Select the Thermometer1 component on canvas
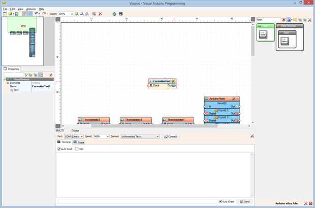Image resolution: width=315 pixels, height=208 pixels. pos(178,120)
